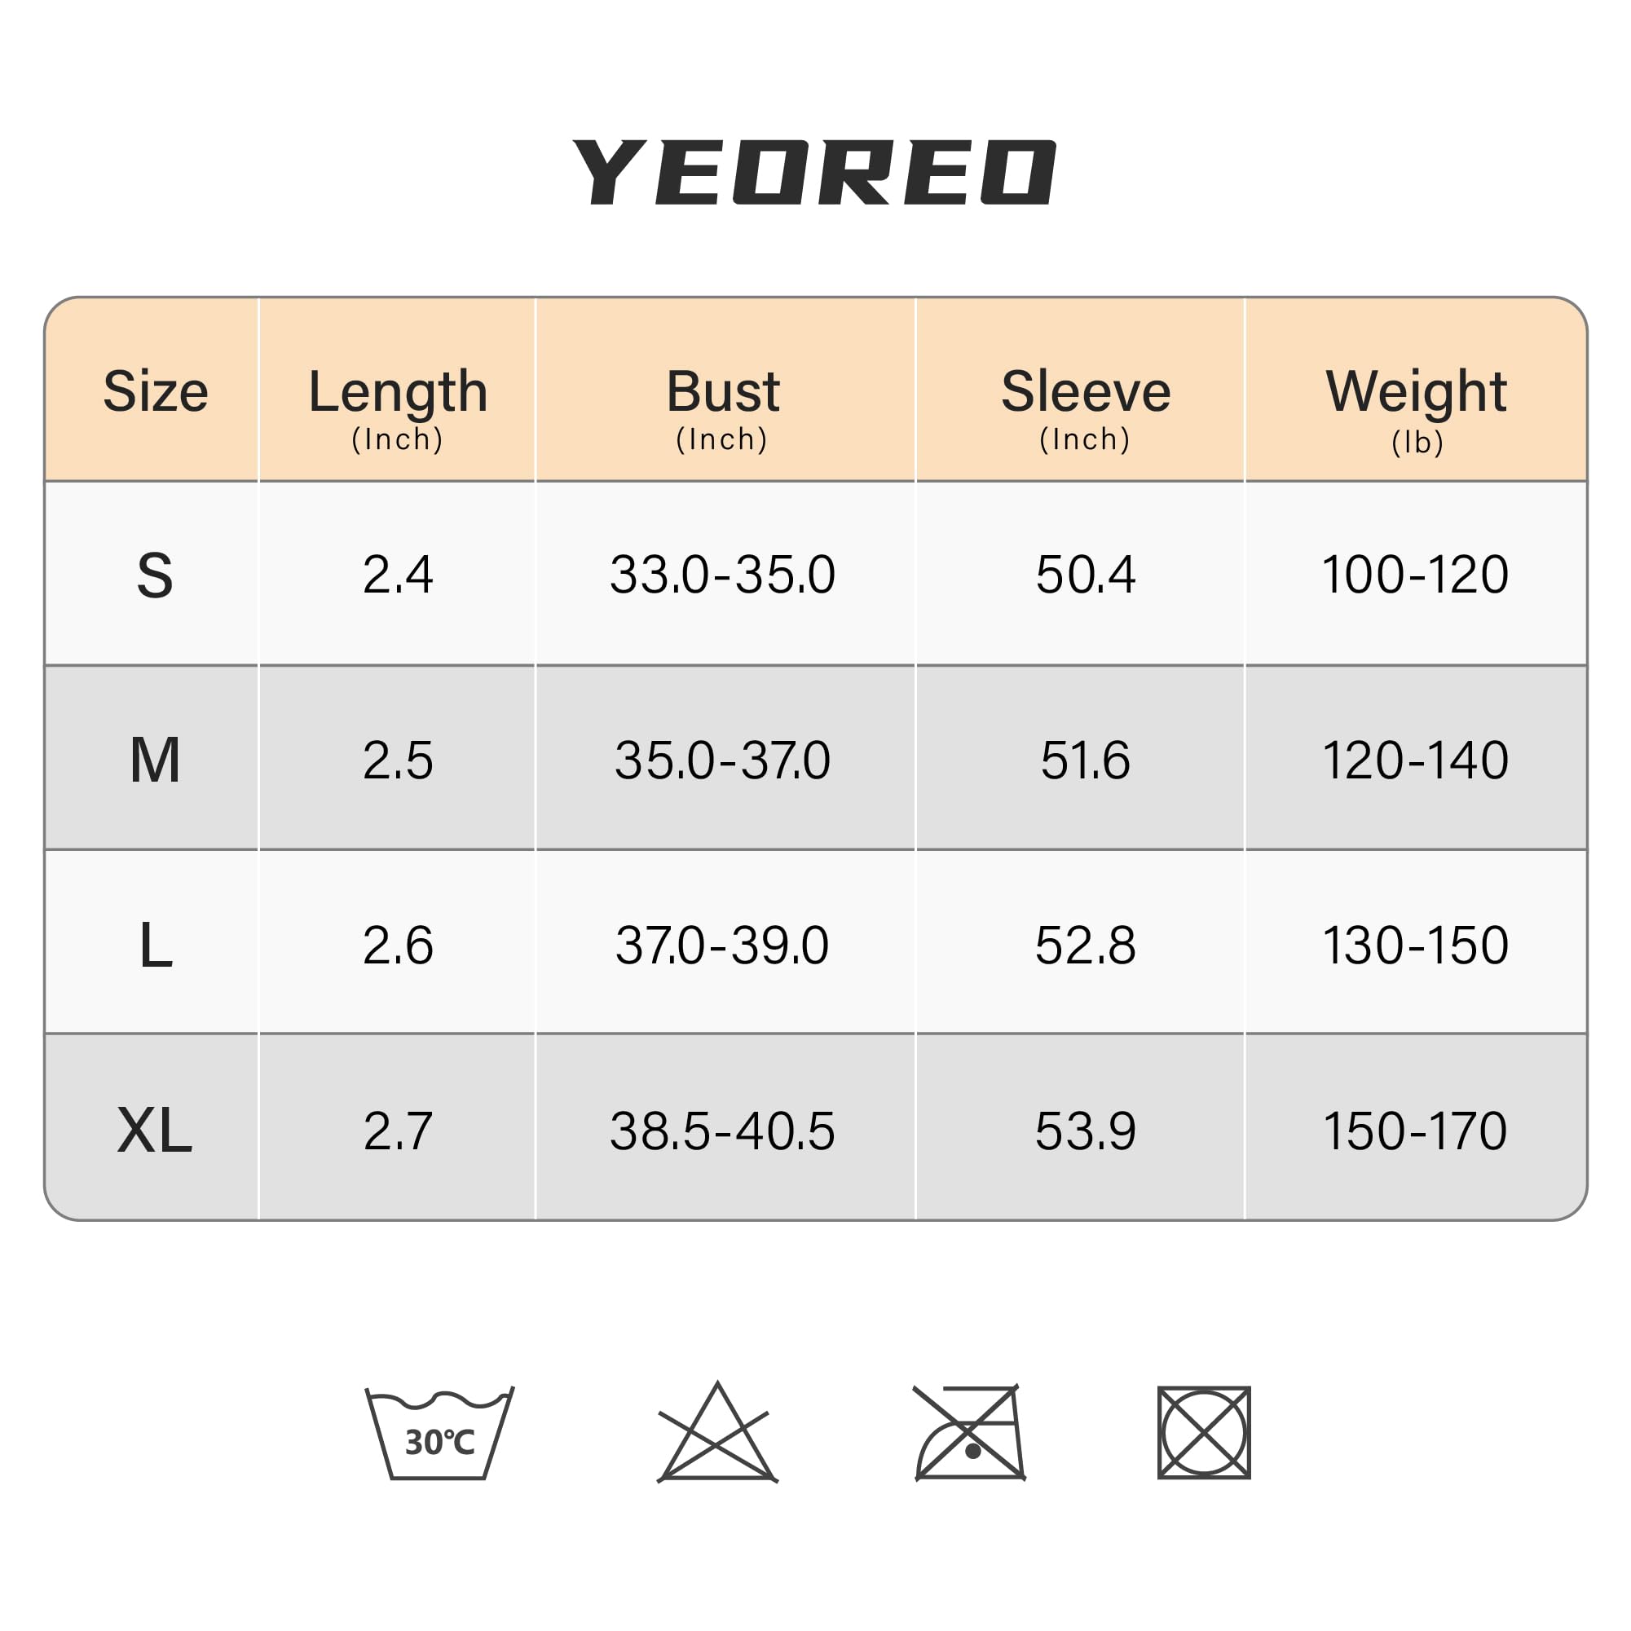
Task: Click the Bust (Inch) column header
Action: click(723, 407)
